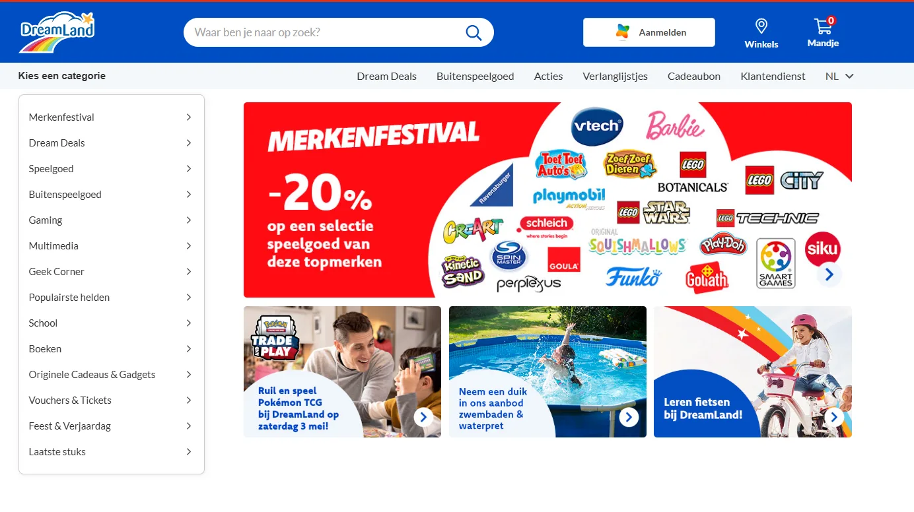Select Boeken in the category sidebar
The image size is (914, 512).
point(112,348)
